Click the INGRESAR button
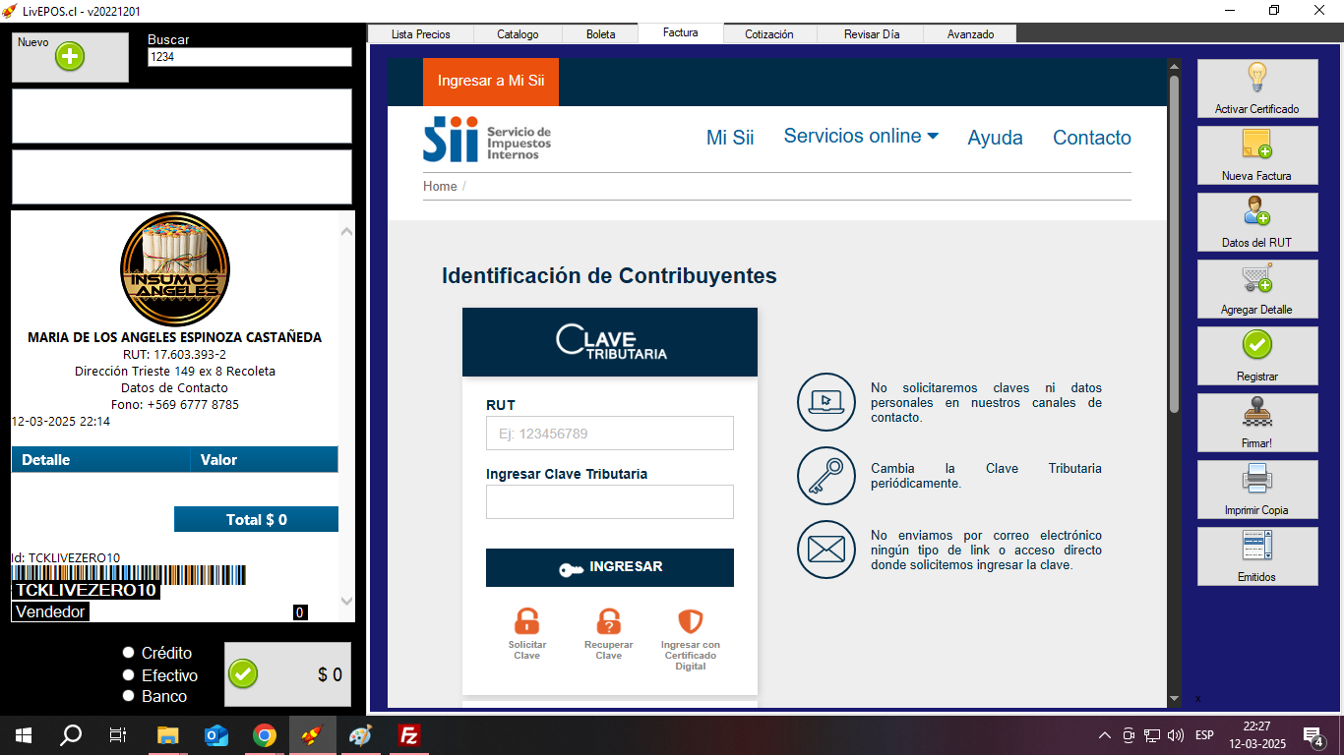 610,567
